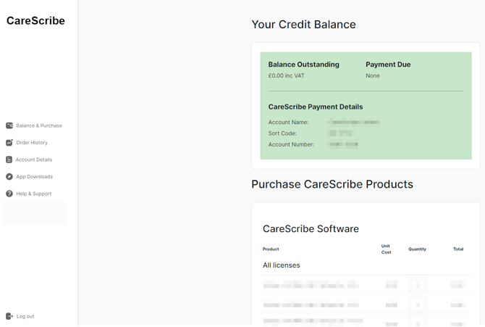
Task: Click the Account Details document icon
Action: coord(9,160)
